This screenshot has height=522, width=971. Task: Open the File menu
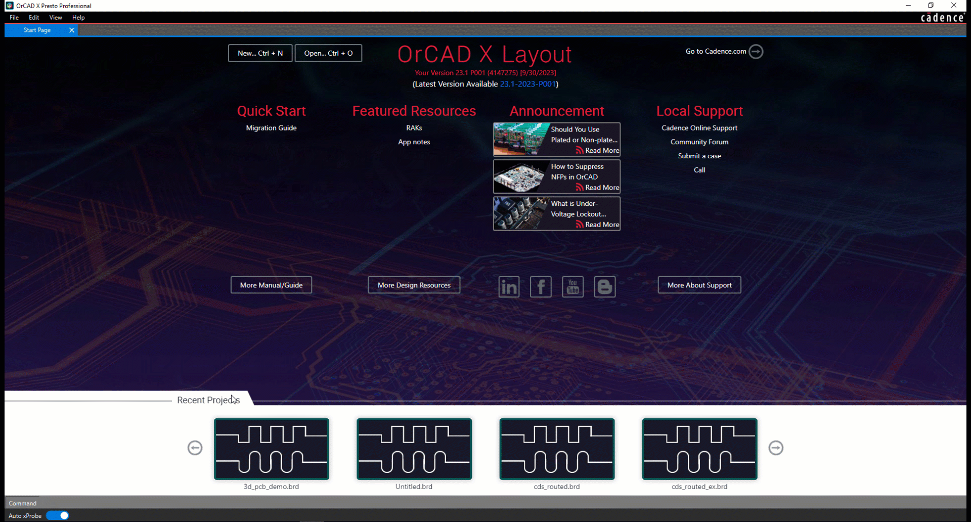(x=14, y=17)
